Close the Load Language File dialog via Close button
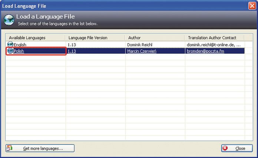This screenshot has width=258, height=158. 237,148
